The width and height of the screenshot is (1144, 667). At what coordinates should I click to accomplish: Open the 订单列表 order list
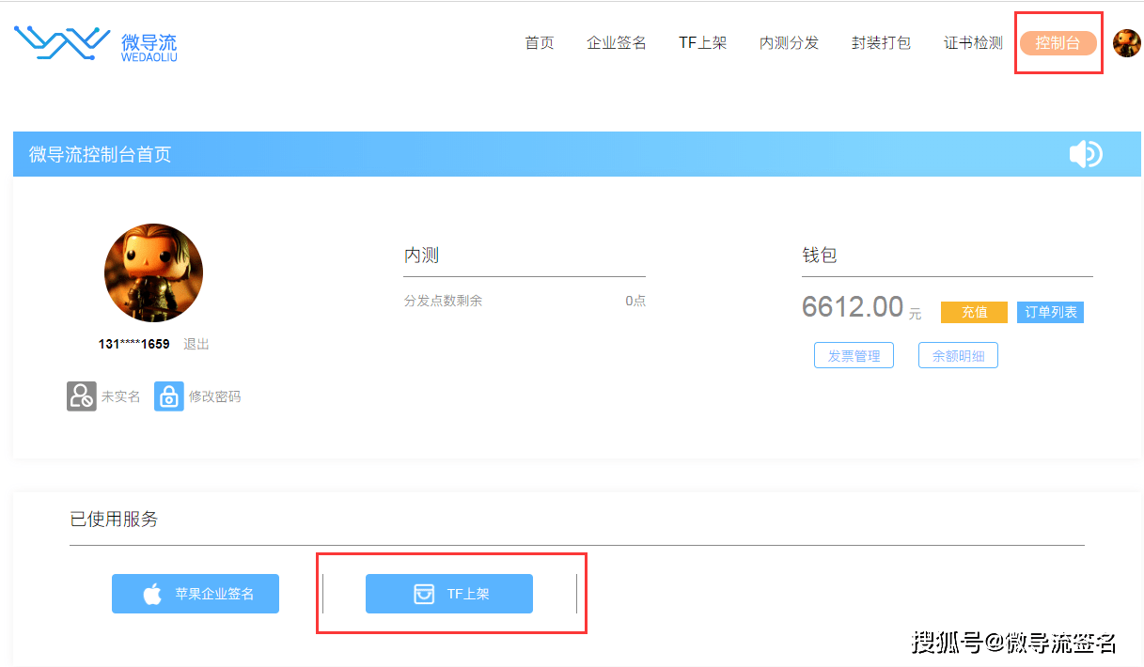[x=1050, y=312]
